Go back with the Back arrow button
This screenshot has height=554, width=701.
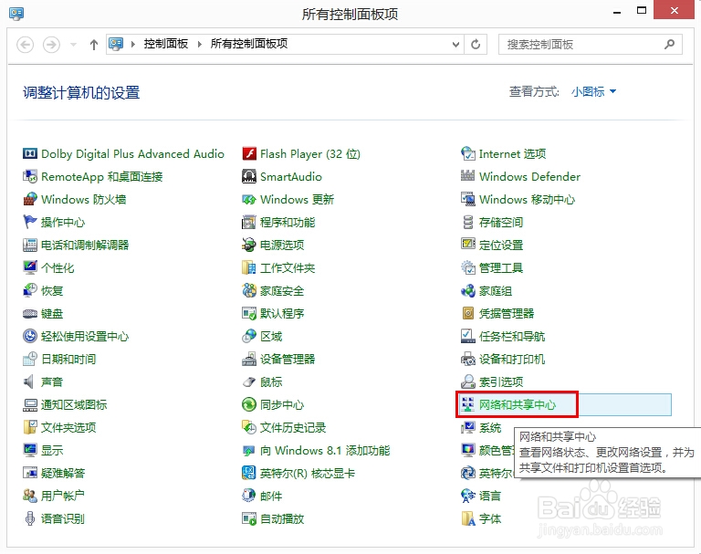tap(25, 45)
